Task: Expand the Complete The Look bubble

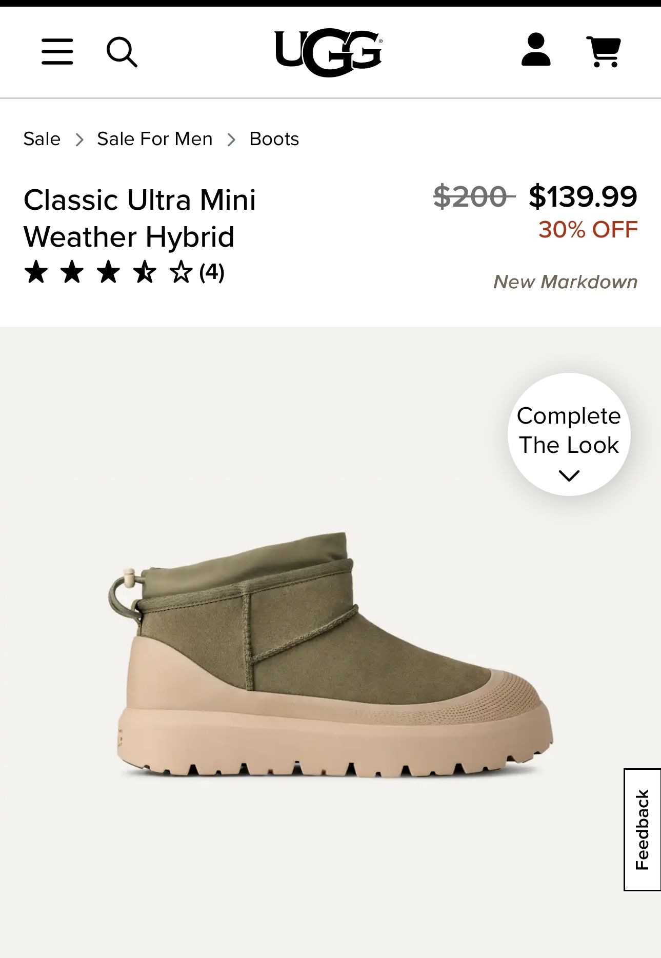Action: coord(569,431)
